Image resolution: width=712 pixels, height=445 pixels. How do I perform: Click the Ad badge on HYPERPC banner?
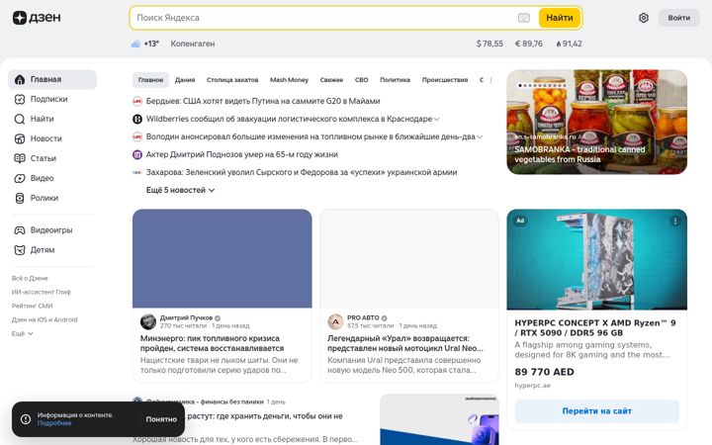(520, 221)
